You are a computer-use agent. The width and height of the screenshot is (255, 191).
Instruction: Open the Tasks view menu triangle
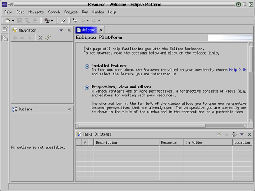click(x=242, y=134)
